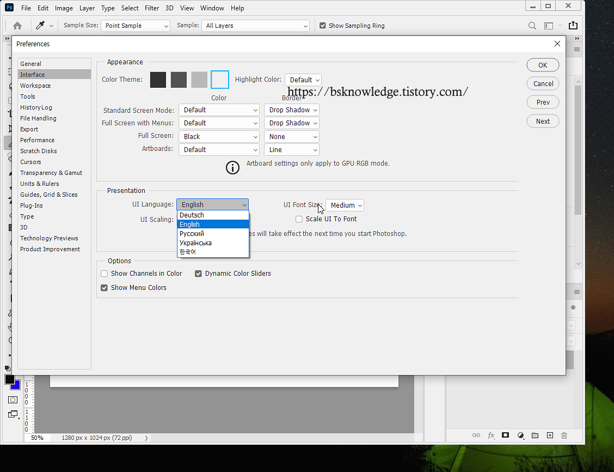Choose 한국어 from the language list
The width and height of the screenshot is (614, 472).
[213, 252]
